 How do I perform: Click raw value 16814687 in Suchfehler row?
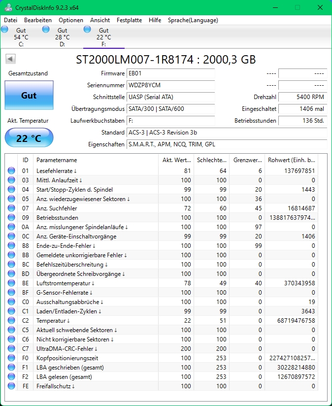click(301, 208)
